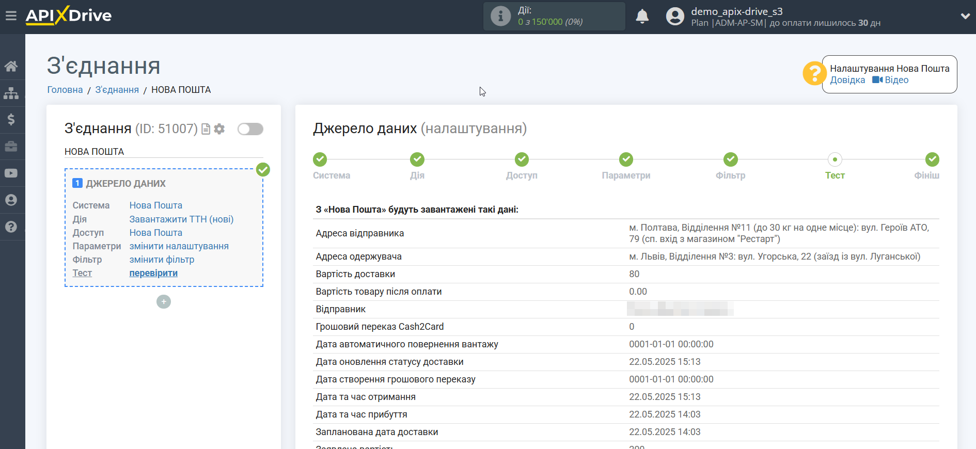
Task: Open the Довідка help link
Action: (847, 80)
